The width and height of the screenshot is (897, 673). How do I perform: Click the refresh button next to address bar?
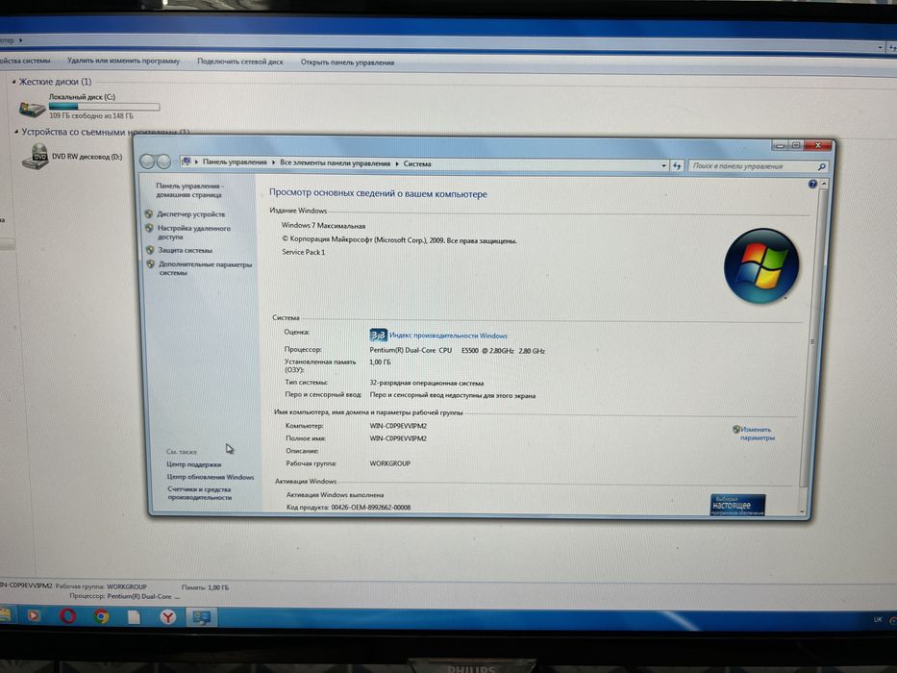[678, 165]
